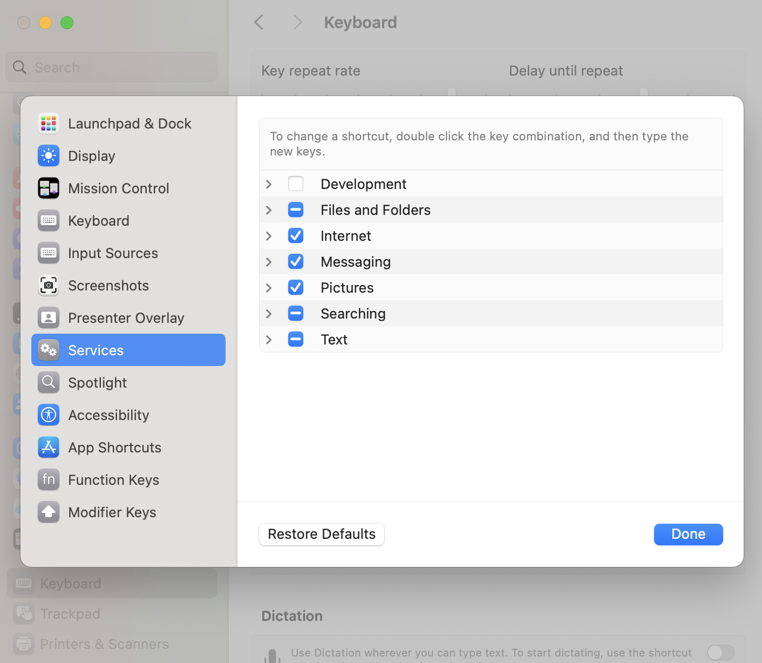
Task: Uncheck the Pictures checkbox
Action: tap(296, 287)
